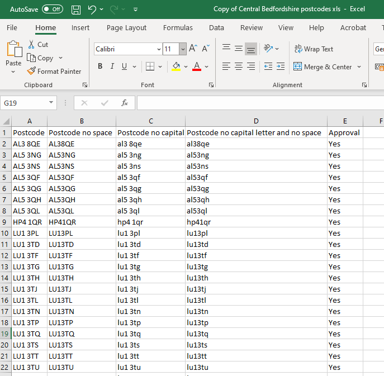Viewport: 384px width, 376px height.
Task: Toggle Bold formatting
Action: pyautogui.click(x=100, y=66)
